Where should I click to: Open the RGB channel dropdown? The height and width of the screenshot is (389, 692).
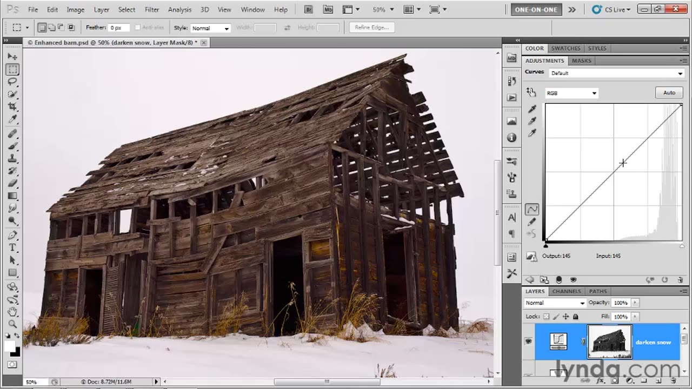click(x=571, y=93)
